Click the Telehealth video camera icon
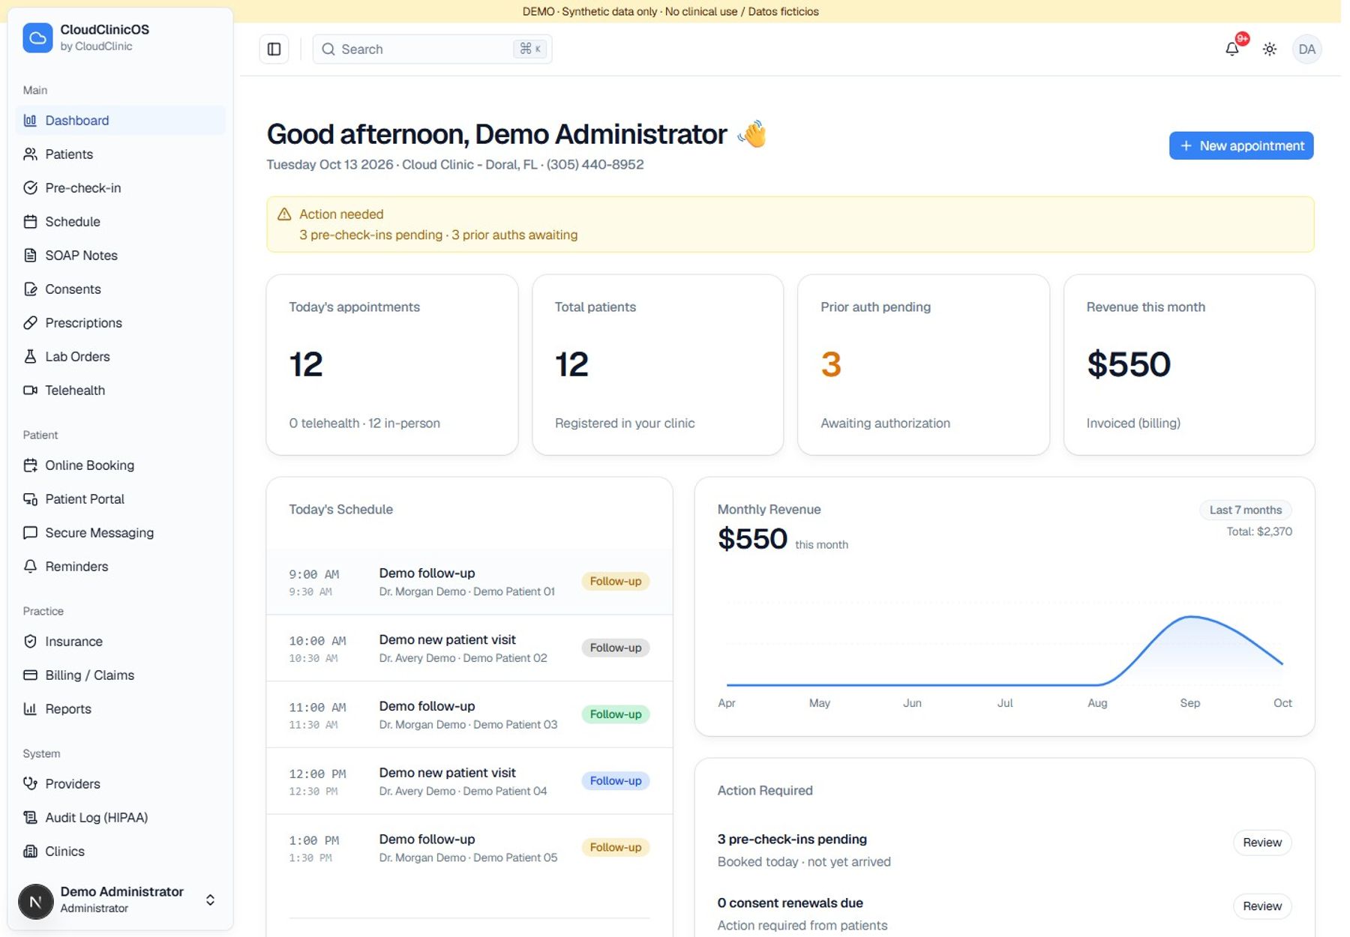 coord(30,390)
